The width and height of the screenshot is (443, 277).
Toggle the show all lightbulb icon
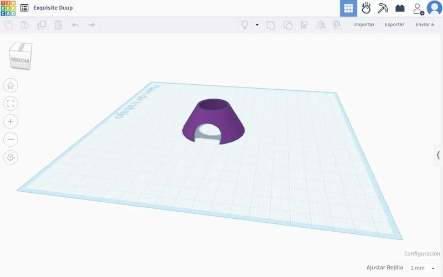point(245,25)
